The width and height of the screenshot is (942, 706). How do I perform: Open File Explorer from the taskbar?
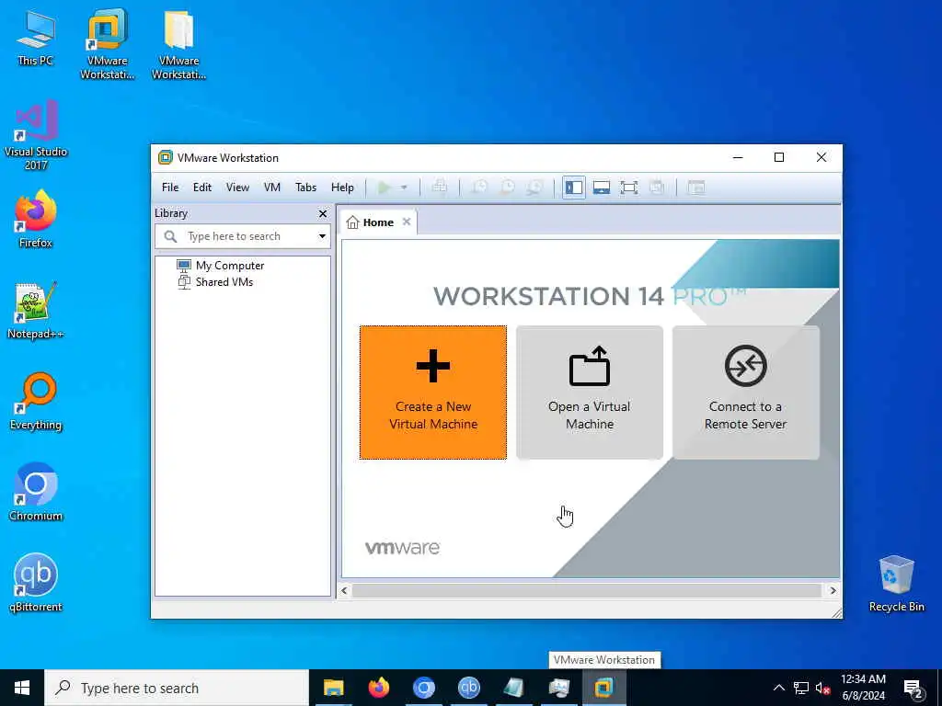(x=333, y=688)
